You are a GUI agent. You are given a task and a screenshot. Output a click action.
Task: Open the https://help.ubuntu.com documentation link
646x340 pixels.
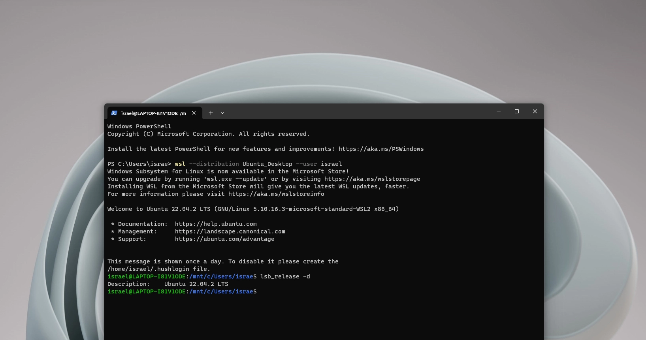216,224
